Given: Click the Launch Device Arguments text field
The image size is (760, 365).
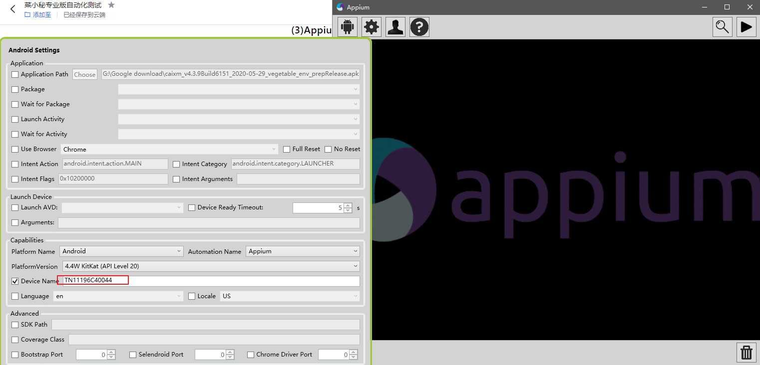Looking at the screenshot, I should click(209, 222).
